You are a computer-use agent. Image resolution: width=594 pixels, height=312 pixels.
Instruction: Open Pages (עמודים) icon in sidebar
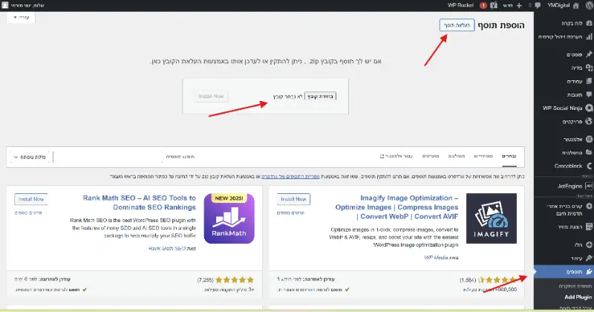pyautogui.click(x=589, y=81)
